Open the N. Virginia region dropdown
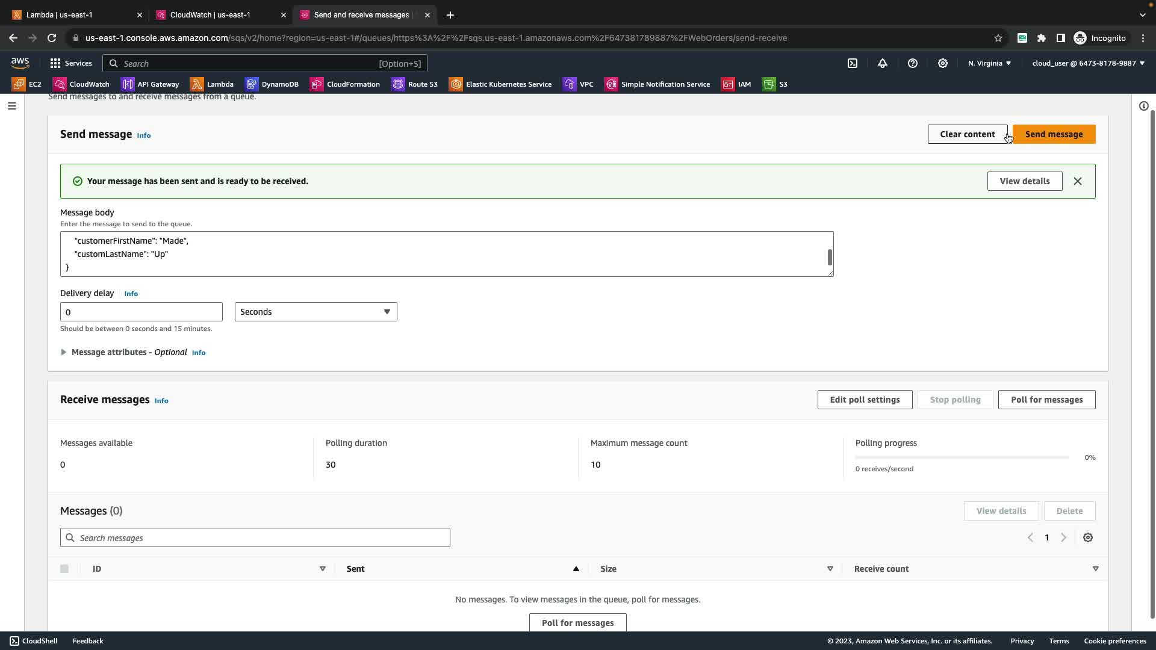 (x=989, y=63)
